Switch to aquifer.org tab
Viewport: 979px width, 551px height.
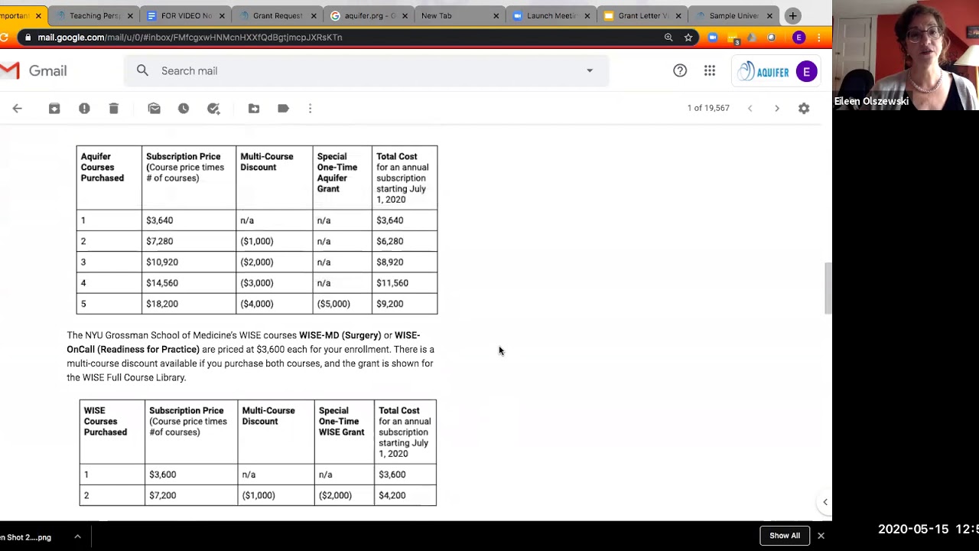pyautogui.click(x=367, y=15)
